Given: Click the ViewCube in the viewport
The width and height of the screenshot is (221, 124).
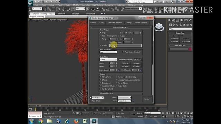Looking at the screenshot, I should (159, 27).
